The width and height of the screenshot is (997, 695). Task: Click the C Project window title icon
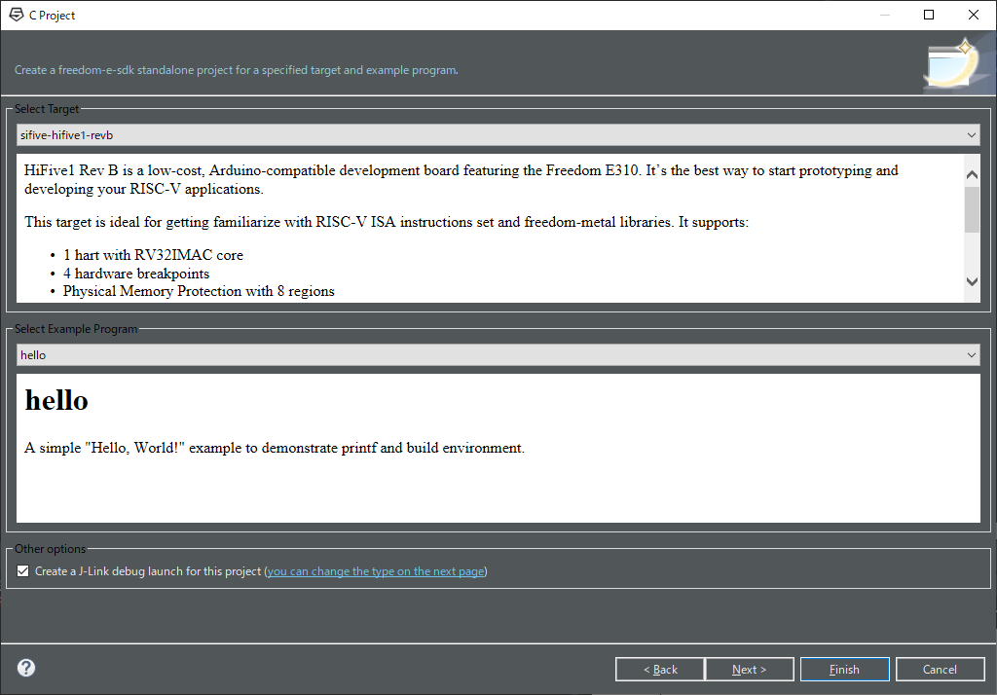pos(17,15)
